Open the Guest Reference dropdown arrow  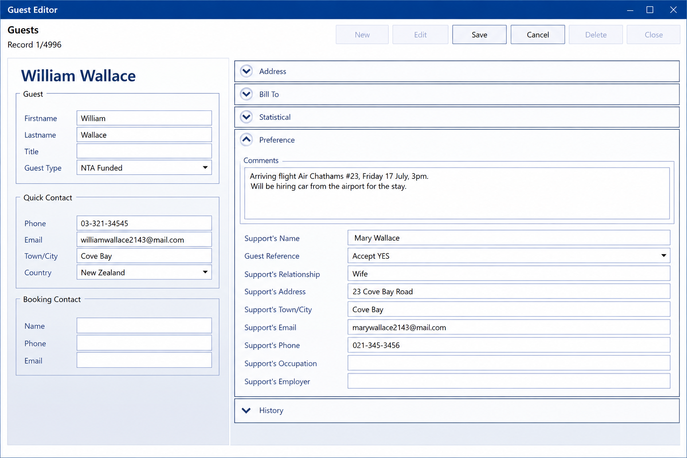click(664, 256)
